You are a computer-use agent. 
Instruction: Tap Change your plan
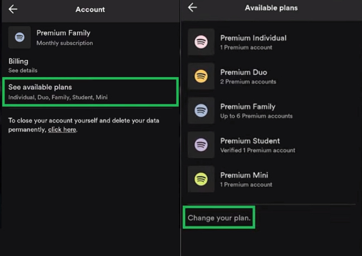219,217
